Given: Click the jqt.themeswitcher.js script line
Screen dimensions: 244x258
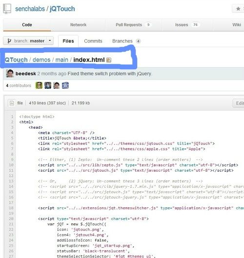Looking at the screenshot, I should (x=141, y=208).
